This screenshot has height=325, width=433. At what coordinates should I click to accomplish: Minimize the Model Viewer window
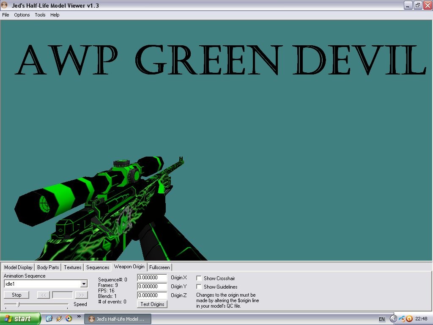408,5
